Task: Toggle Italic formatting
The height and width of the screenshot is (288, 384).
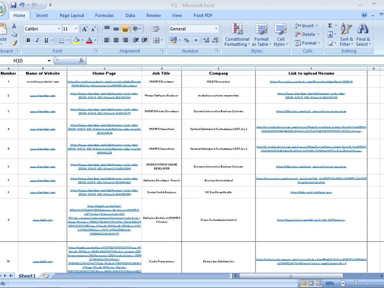Action: click(37, 40)
